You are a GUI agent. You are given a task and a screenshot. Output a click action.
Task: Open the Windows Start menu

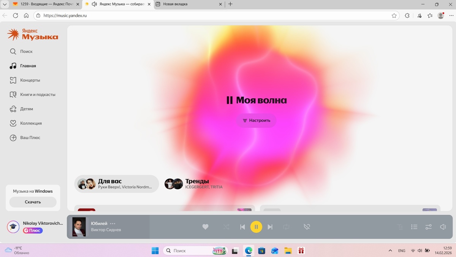coord(155,251)
